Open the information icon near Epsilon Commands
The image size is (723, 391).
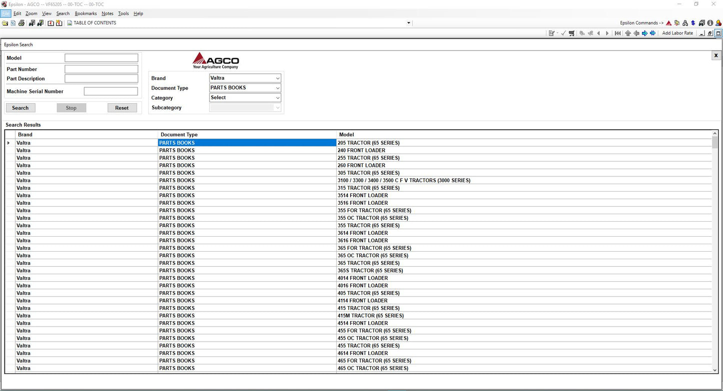pos(710,23)
